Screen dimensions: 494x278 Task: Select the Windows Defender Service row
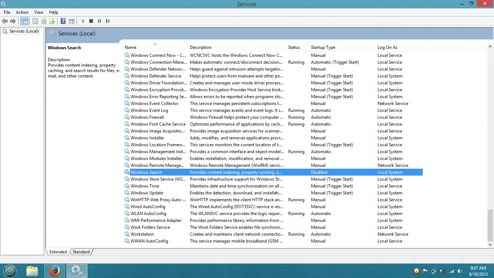click(x=273, y=76)
